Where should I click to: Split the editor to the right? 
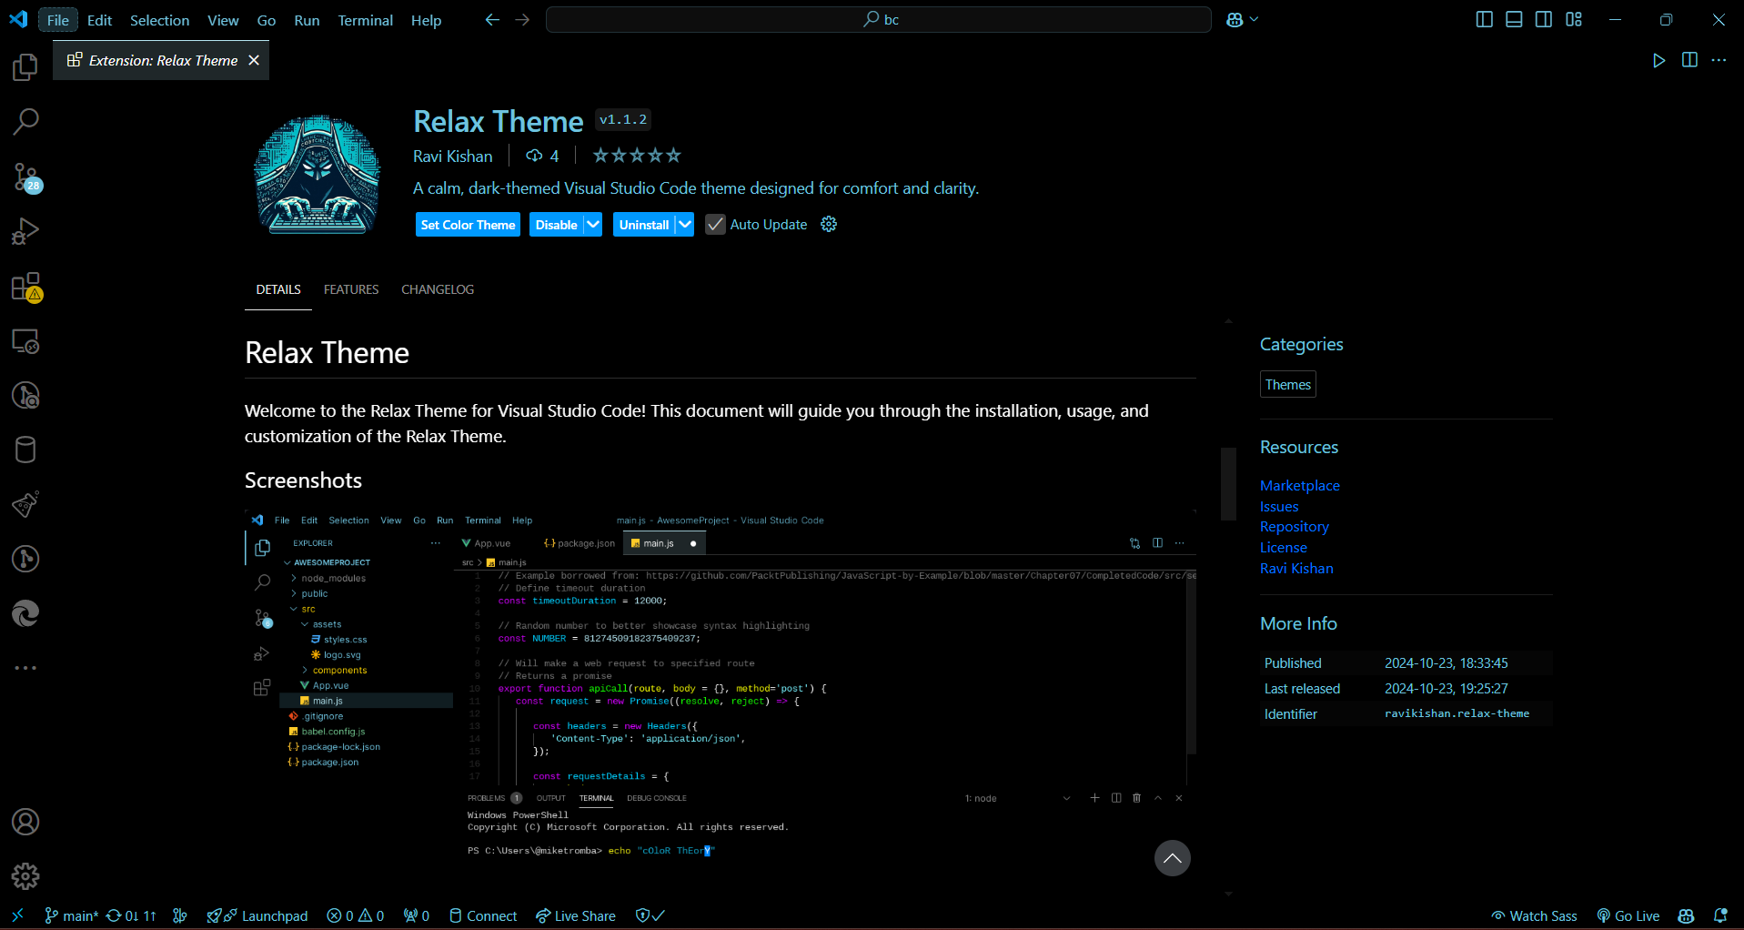click(1689, 60)
